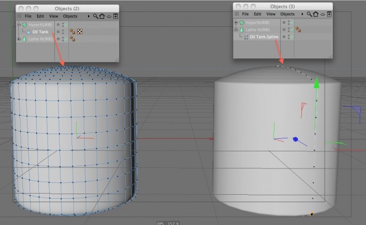The width and height of the screenshot is (366, 225).
Task: Click the orange spline point at the tank base
Action: pos(312,214)
